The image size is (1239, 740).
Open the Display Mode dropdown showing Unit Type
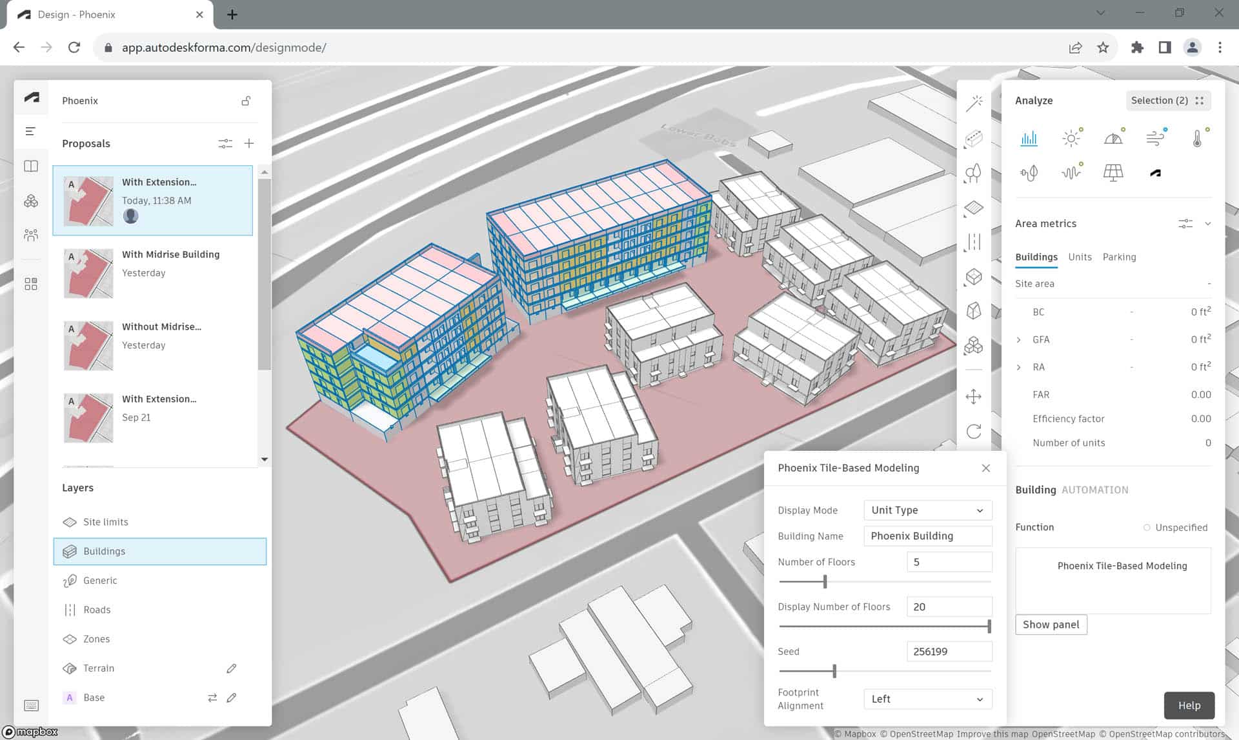(927, 510)
